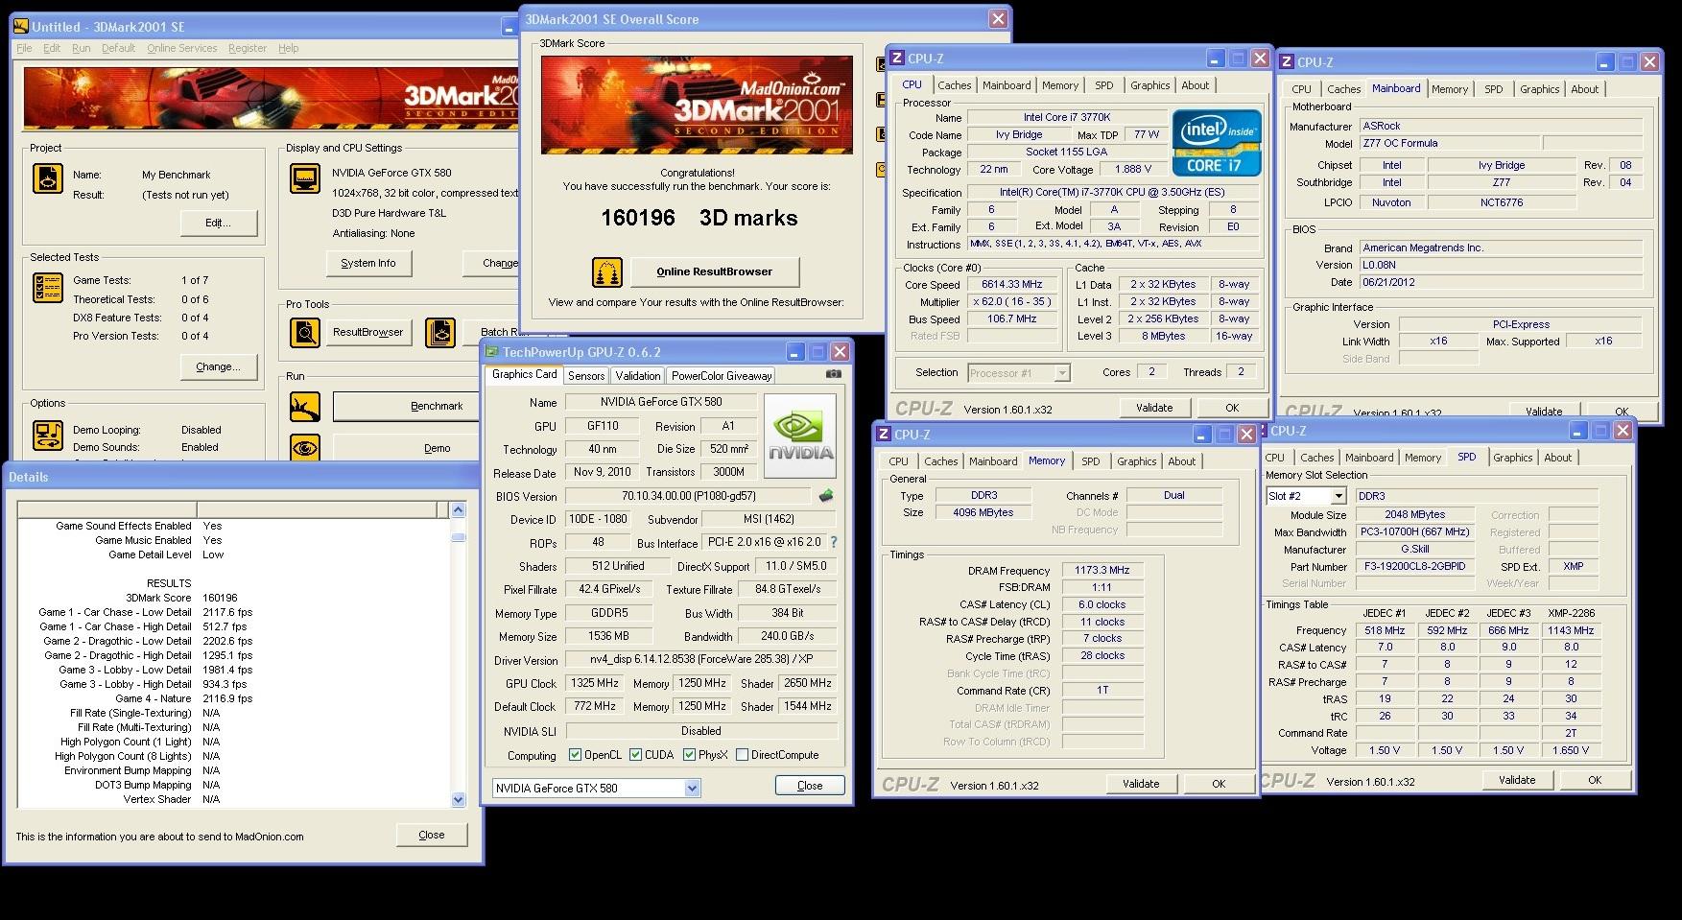Open the GPU selection dropdown in GPU-Z
Viewport: 1682px width, 920px height.
[693, 789]
